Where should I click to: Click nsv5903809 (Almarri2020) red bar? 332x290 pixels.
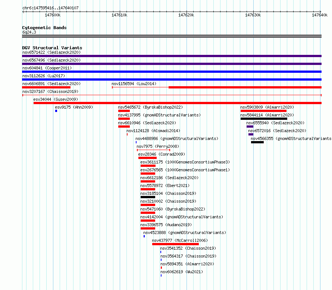pyautogui.click(x=263, y=111)
